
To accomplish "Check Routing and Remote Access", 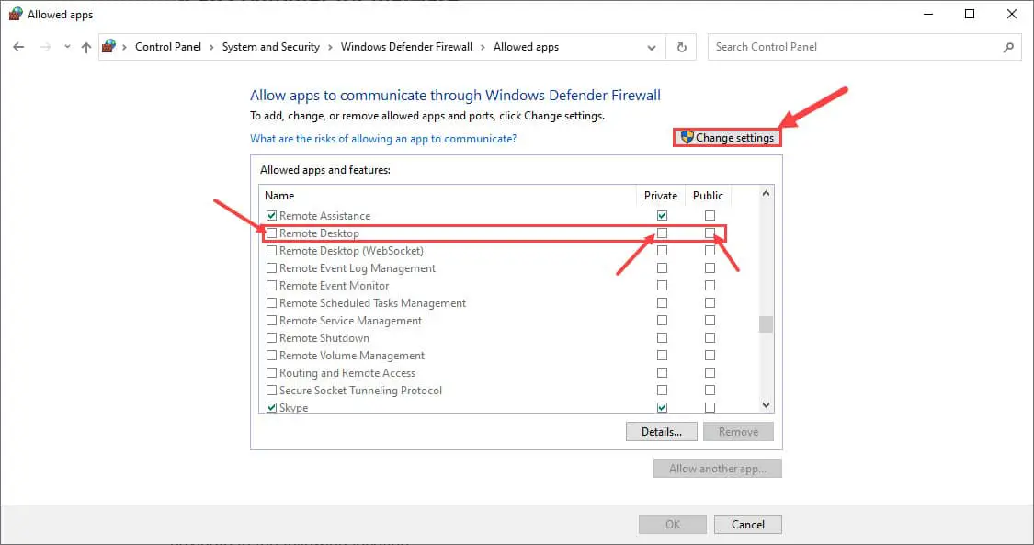I will (x=271, y=373).
